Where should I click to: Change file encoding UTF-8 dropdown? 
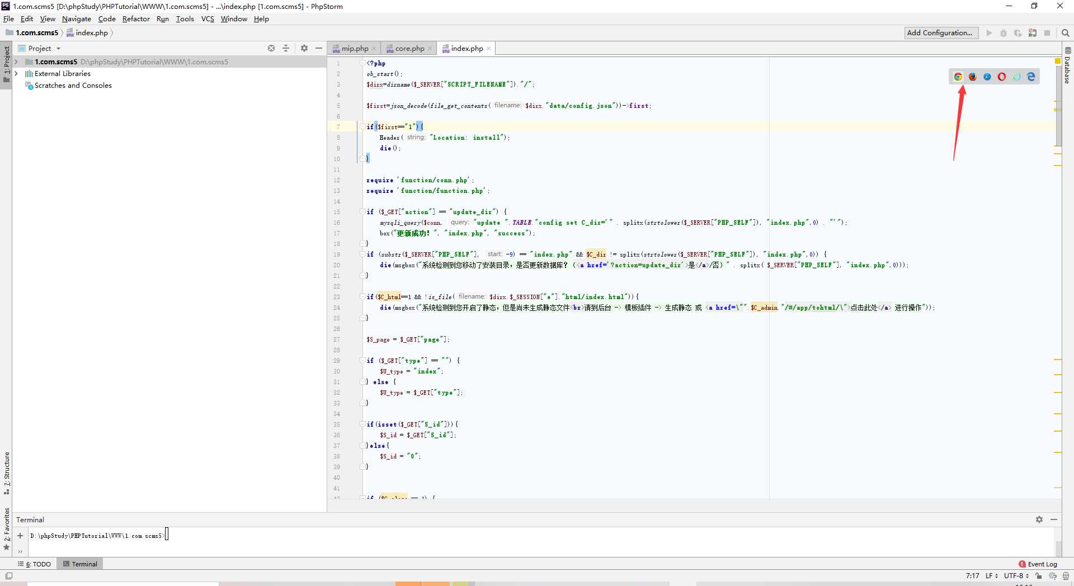coord(1016,575)
